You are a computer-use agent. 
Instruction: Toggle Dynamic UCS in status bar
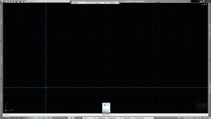44,118
